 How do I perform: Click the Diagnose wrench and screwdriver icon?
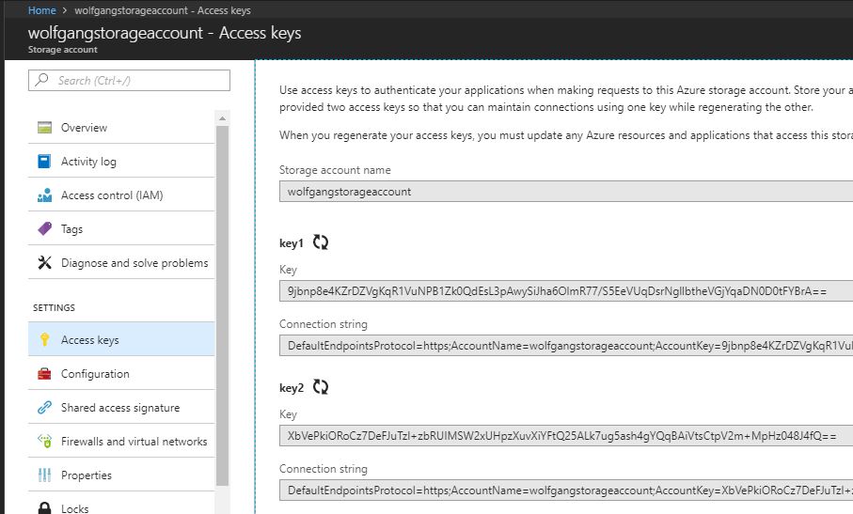tap(44, 263)
